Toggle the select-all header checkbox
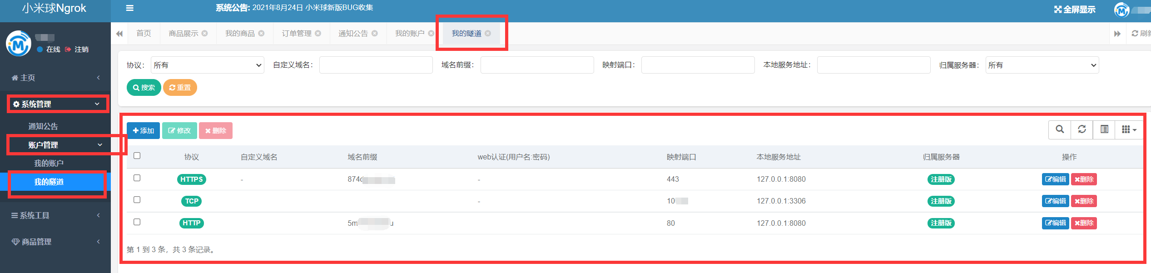Viewport: 1151px width, 273px height. coord(137,156)
